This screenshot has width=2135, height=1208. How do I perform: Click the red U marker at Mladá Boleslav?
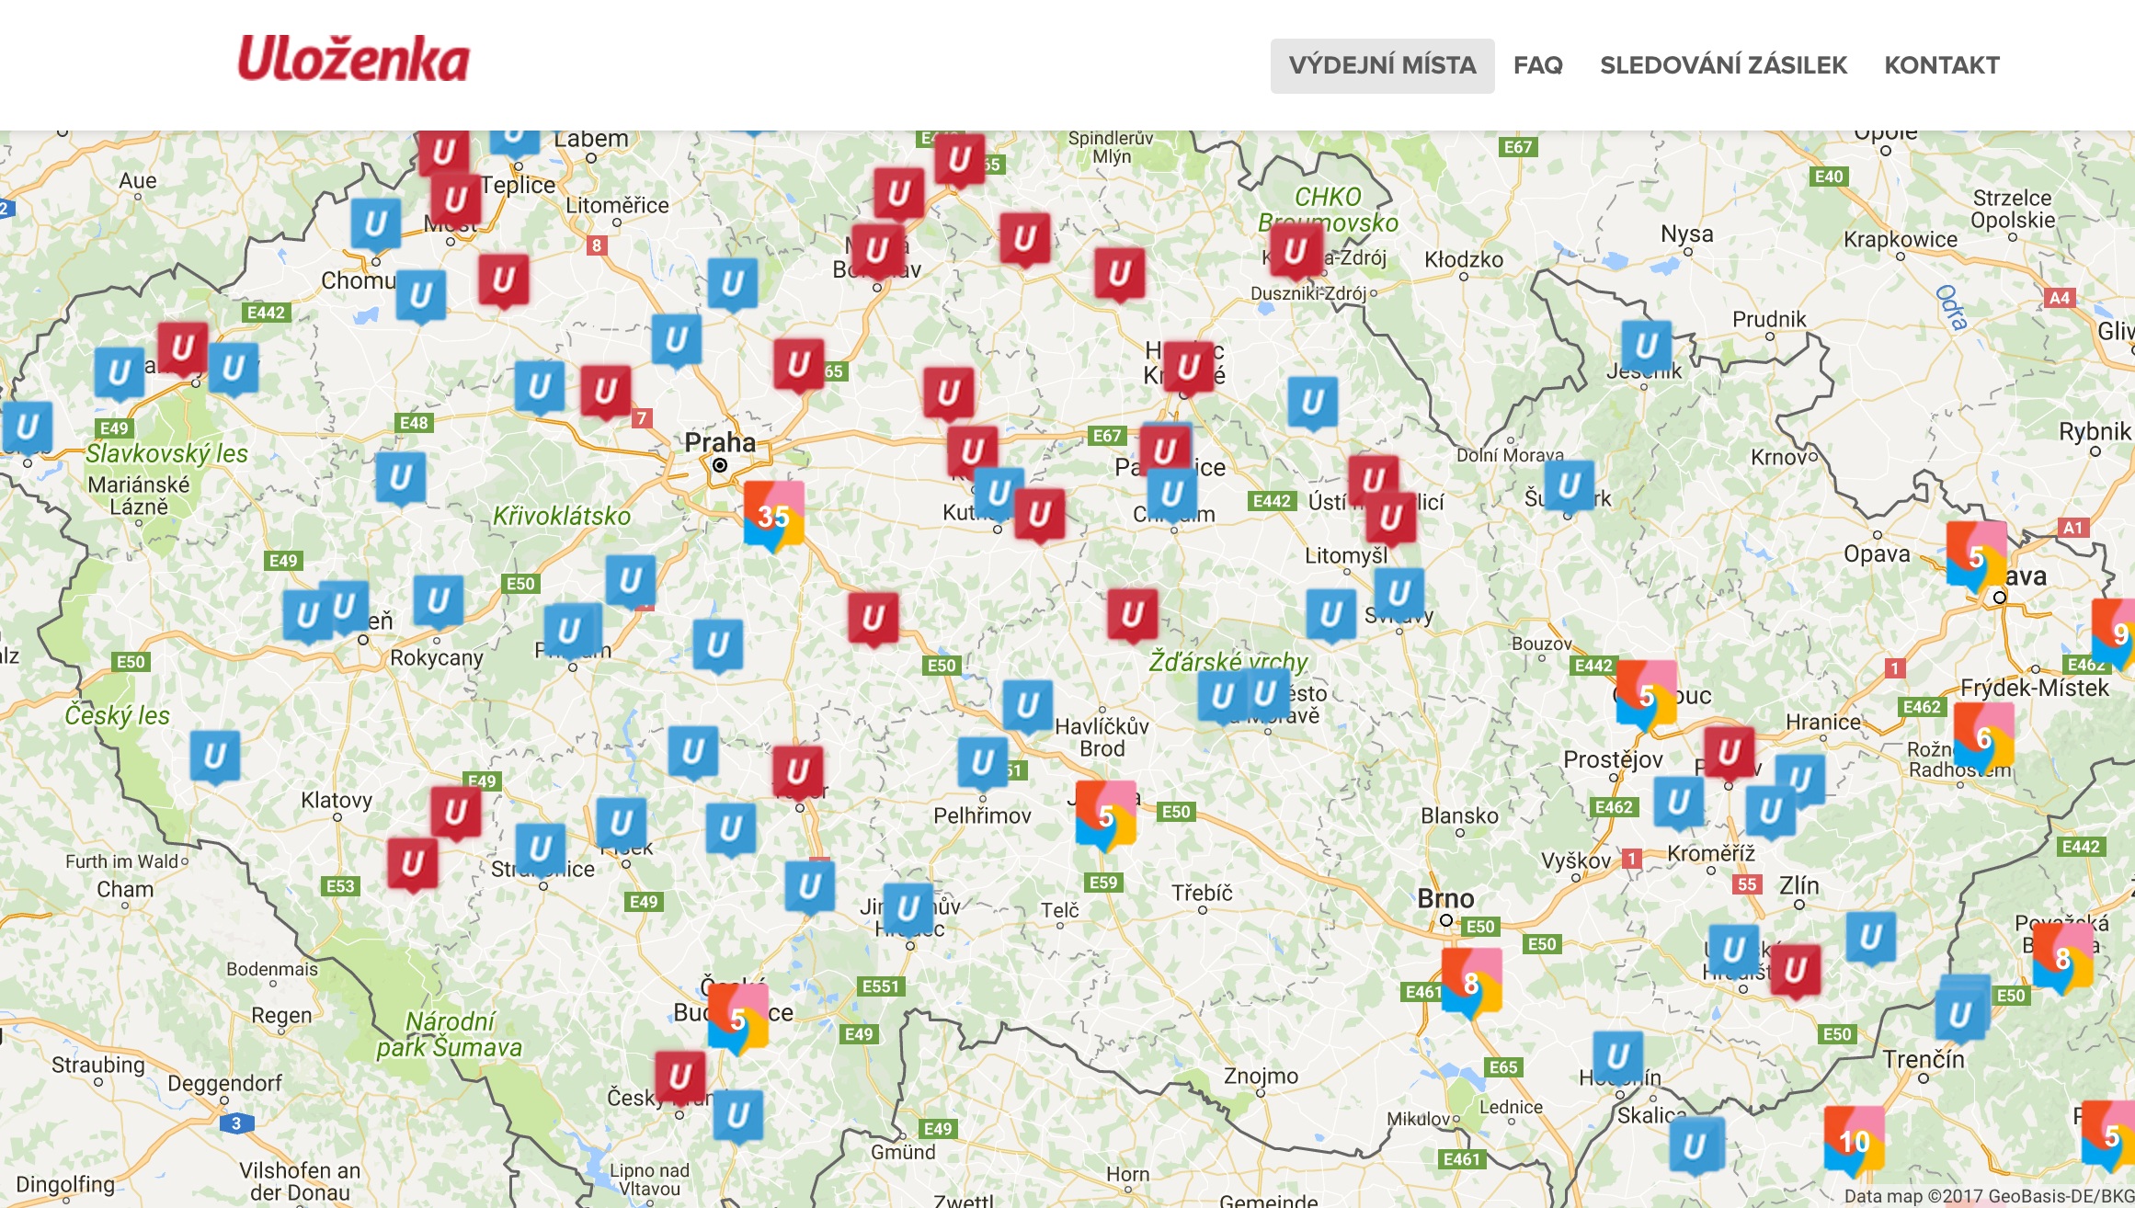pos(876,250)
